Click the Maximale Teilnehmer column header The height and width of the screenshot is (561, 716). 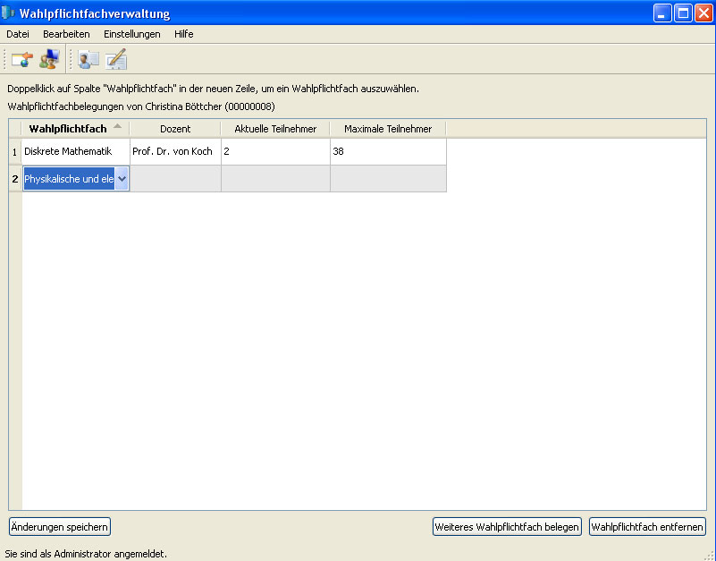tap(388, 129)
